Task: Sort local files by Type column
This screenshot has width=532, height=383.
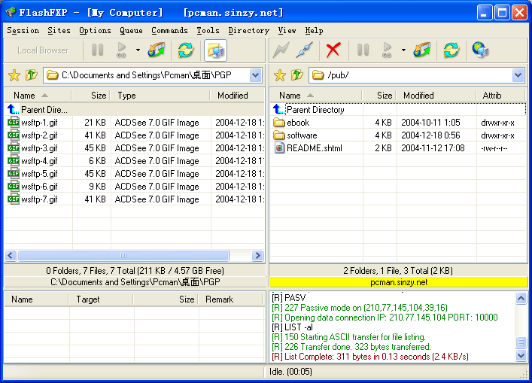Action: 160,96
